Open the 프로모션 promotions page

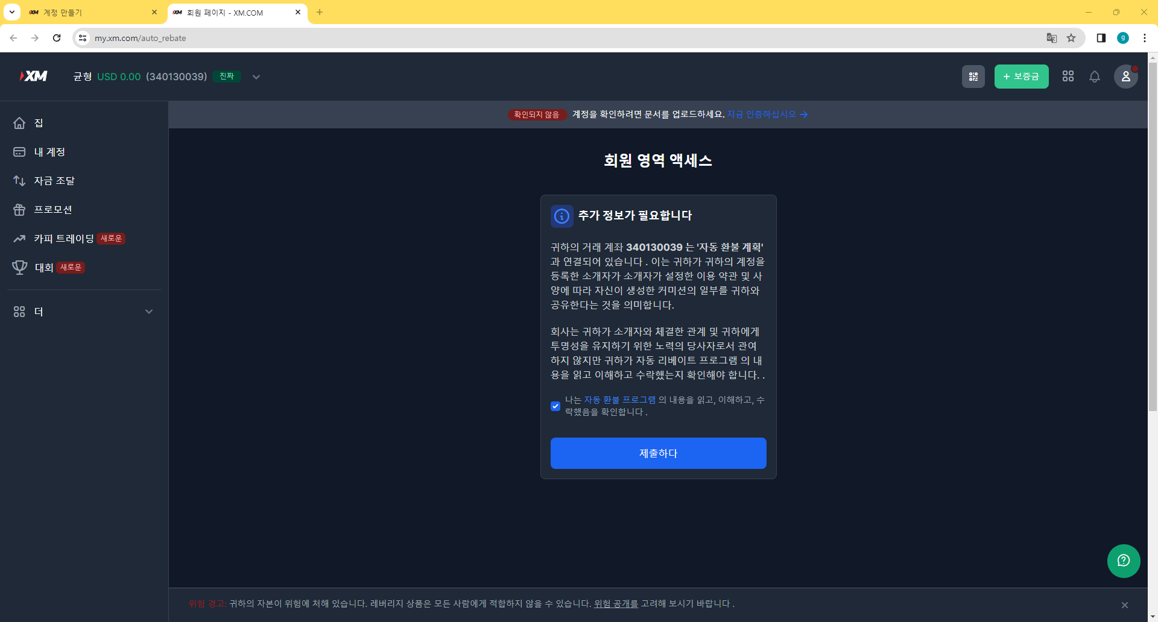[55, 209]
